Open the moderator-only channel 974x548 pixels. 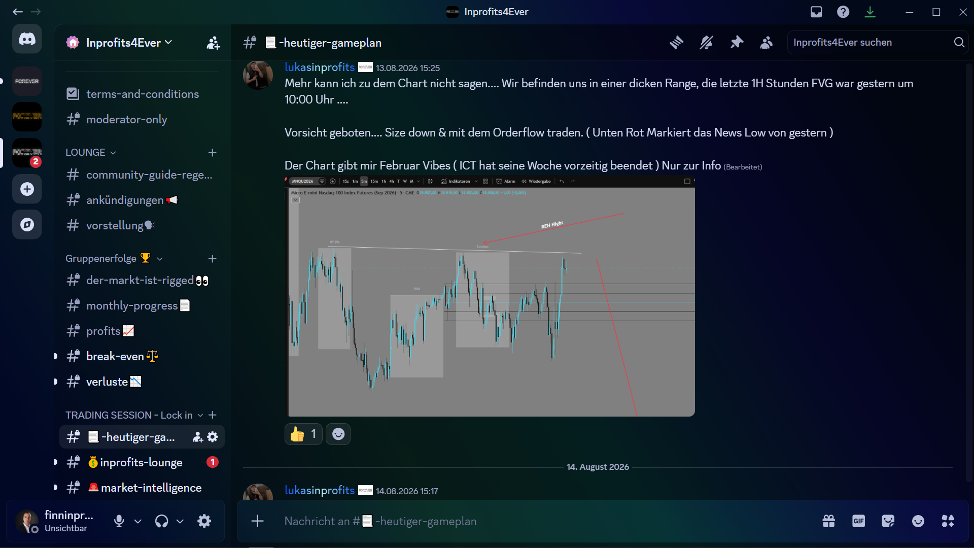(142, 119)
